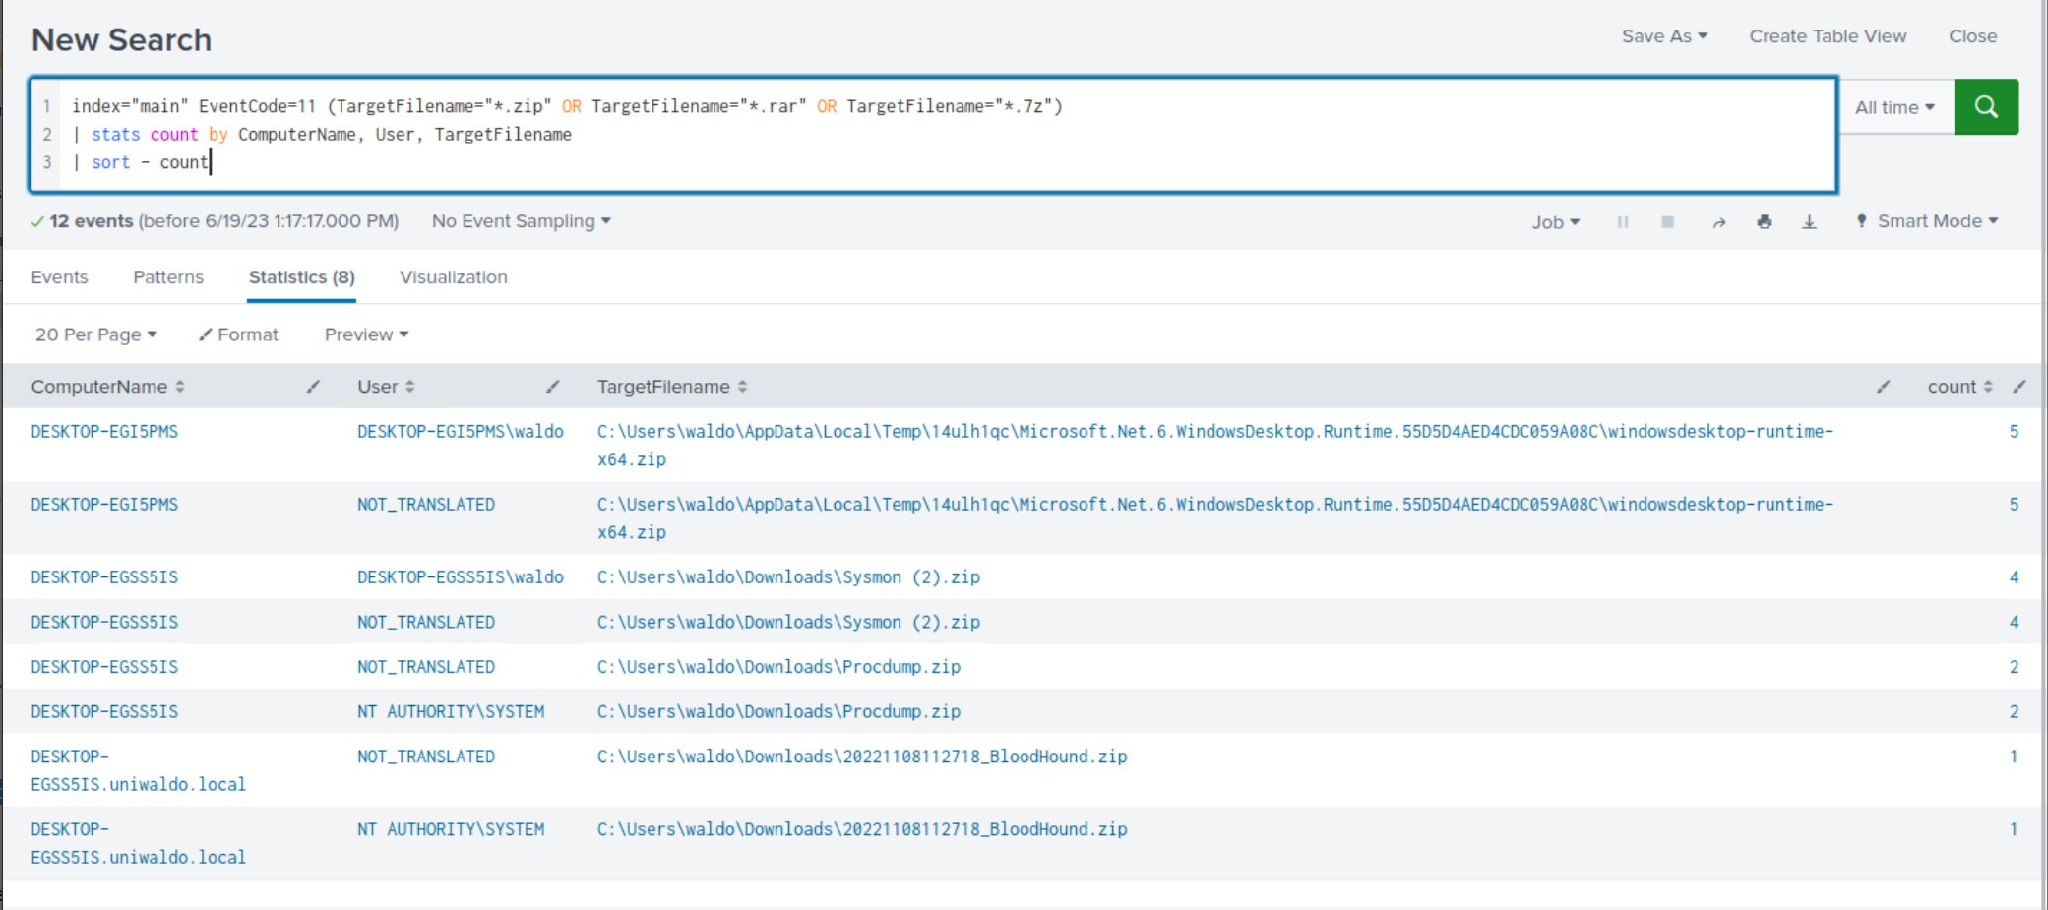This screenshot has width=2048, height=910.
Task: Open the 20 Per Page dropdown
Action: coord(95,334)
